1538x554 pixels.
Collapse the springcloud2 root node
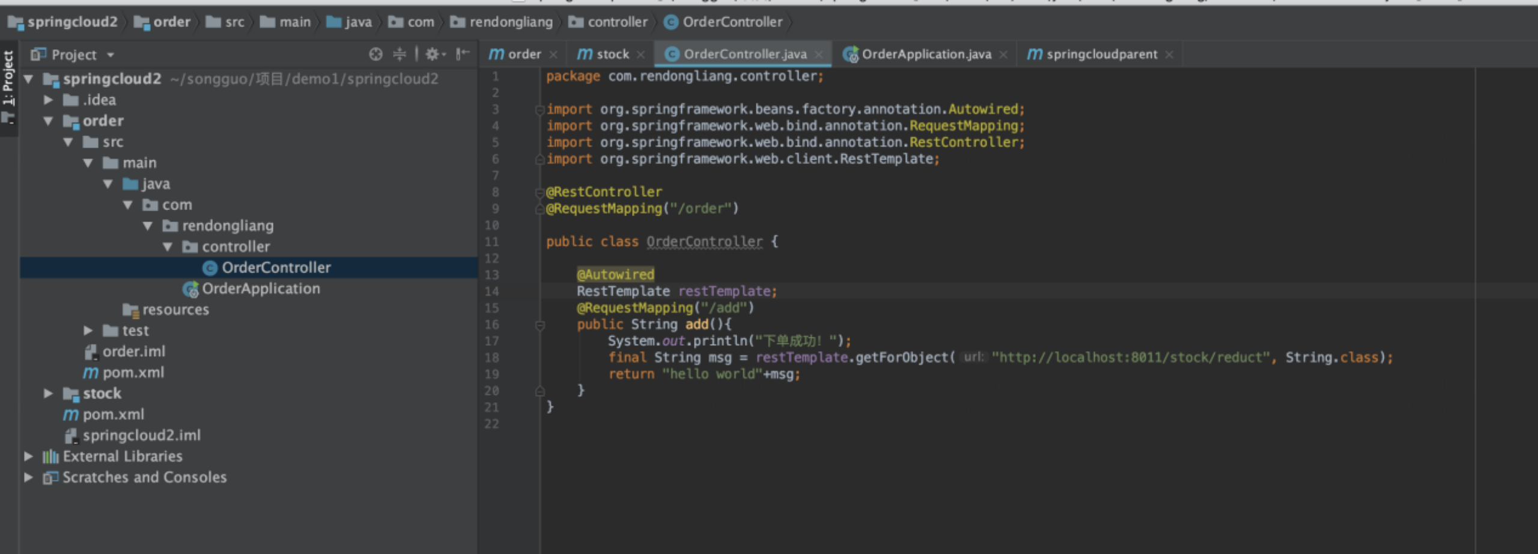pyautogui.click(x=28, y=79)
